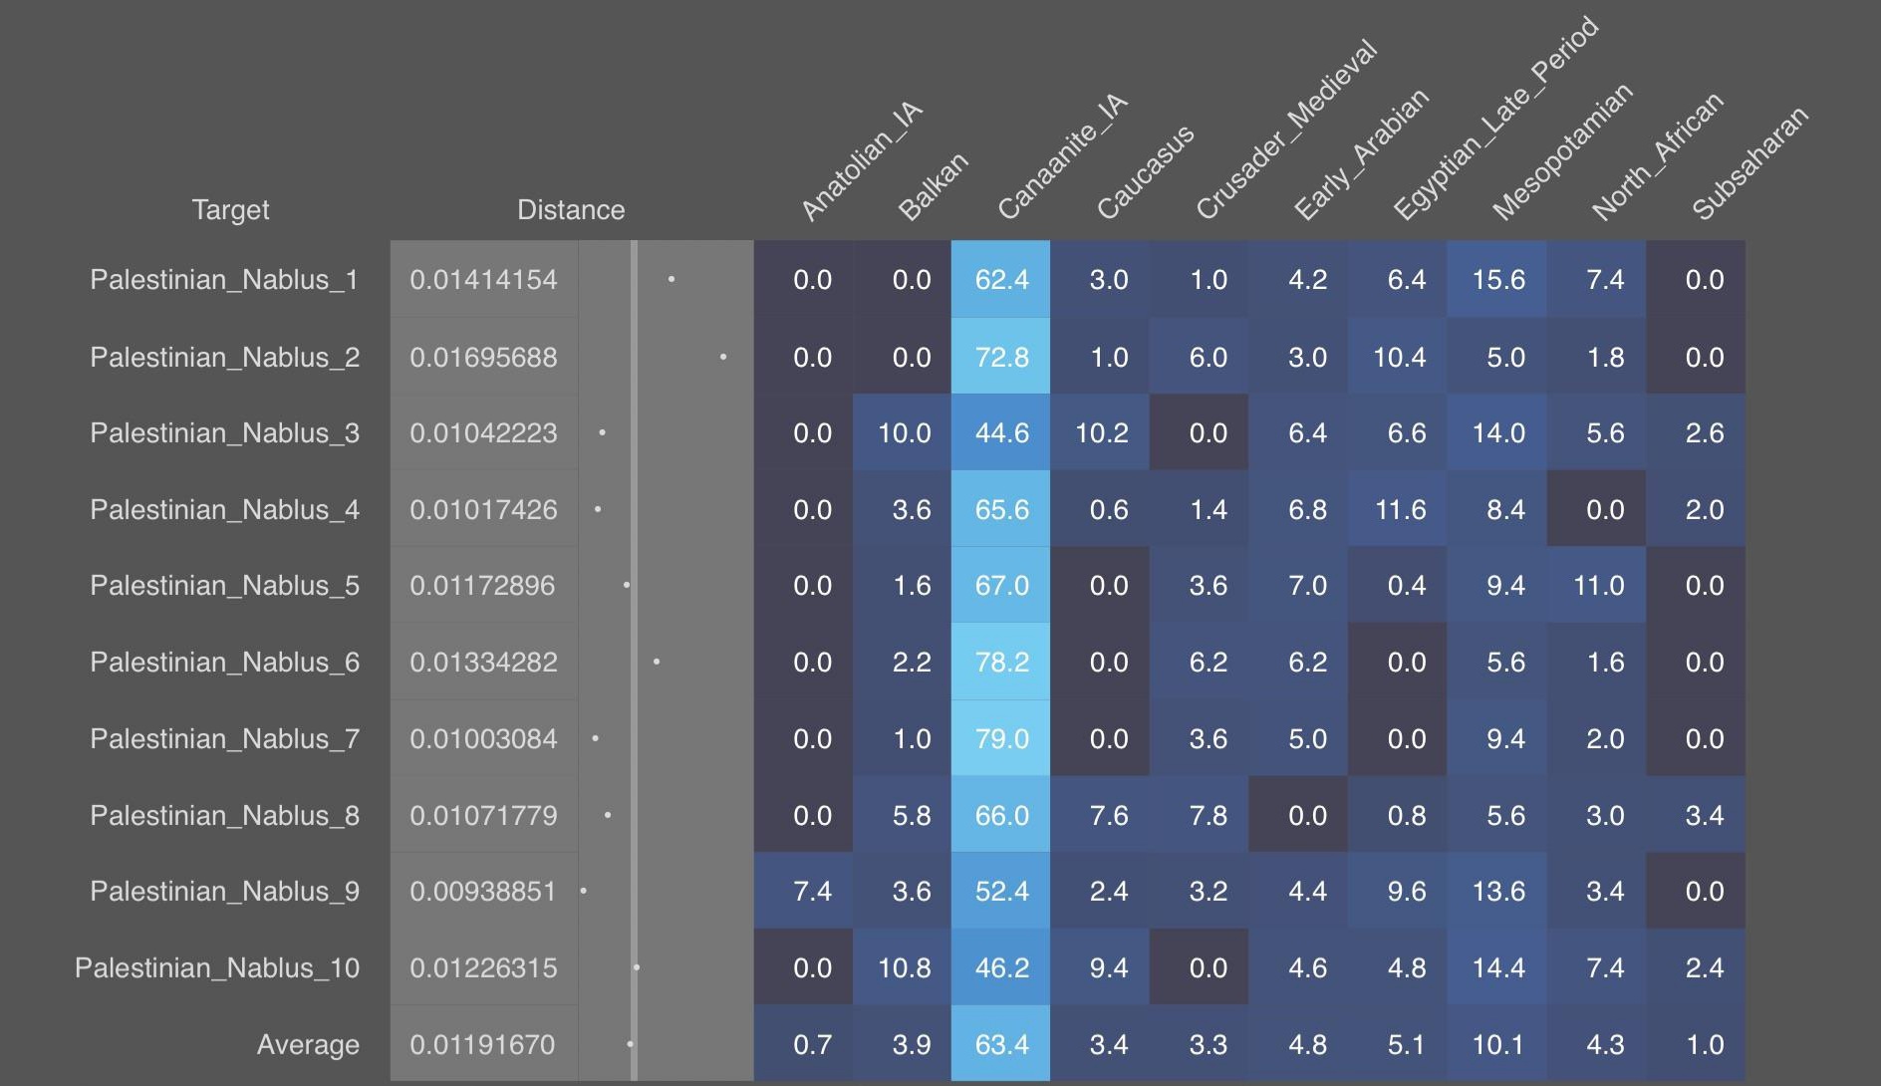Viewport: 1881px width, 1086px height.
Task: Select the Canaanite_IA column header
Action: pyautogui.click(x=1062, y=156)
